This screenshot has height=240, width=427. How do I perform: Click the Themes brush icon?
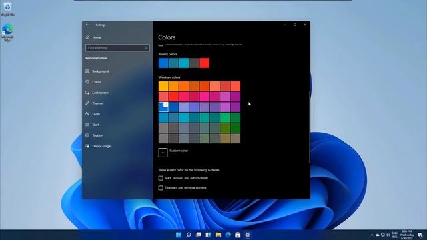click(x=87, y=103)
